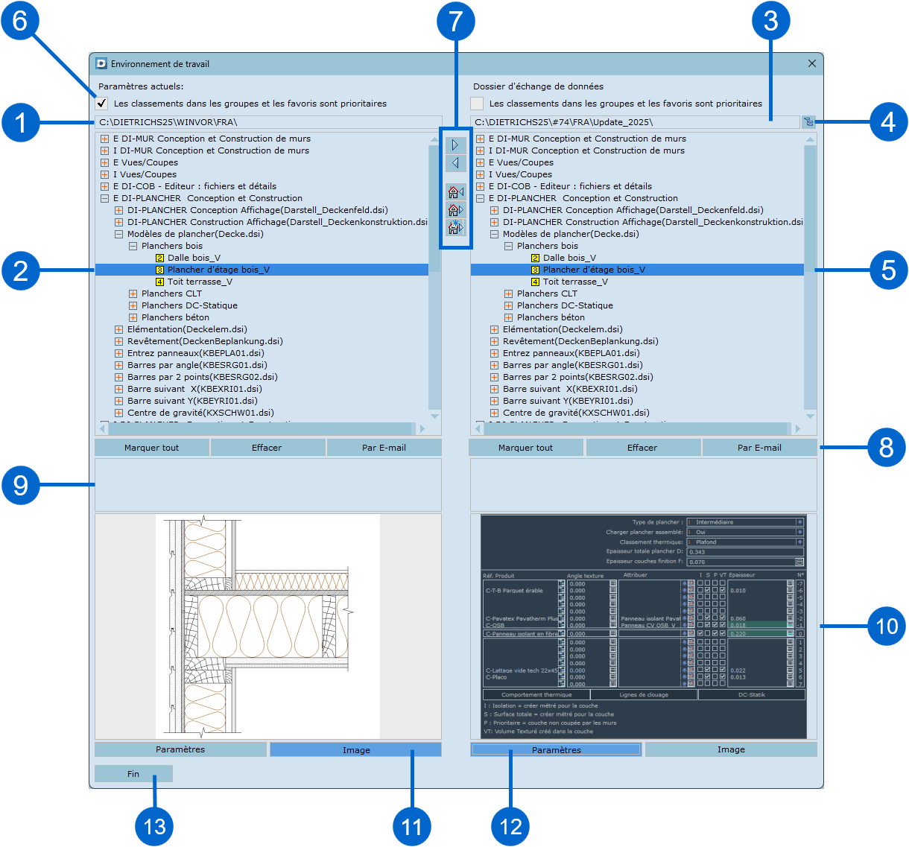This screenshot has height=847, width=909.
Task: Switch left preview to Paramètres tab
Action: [x=180, y=749]
